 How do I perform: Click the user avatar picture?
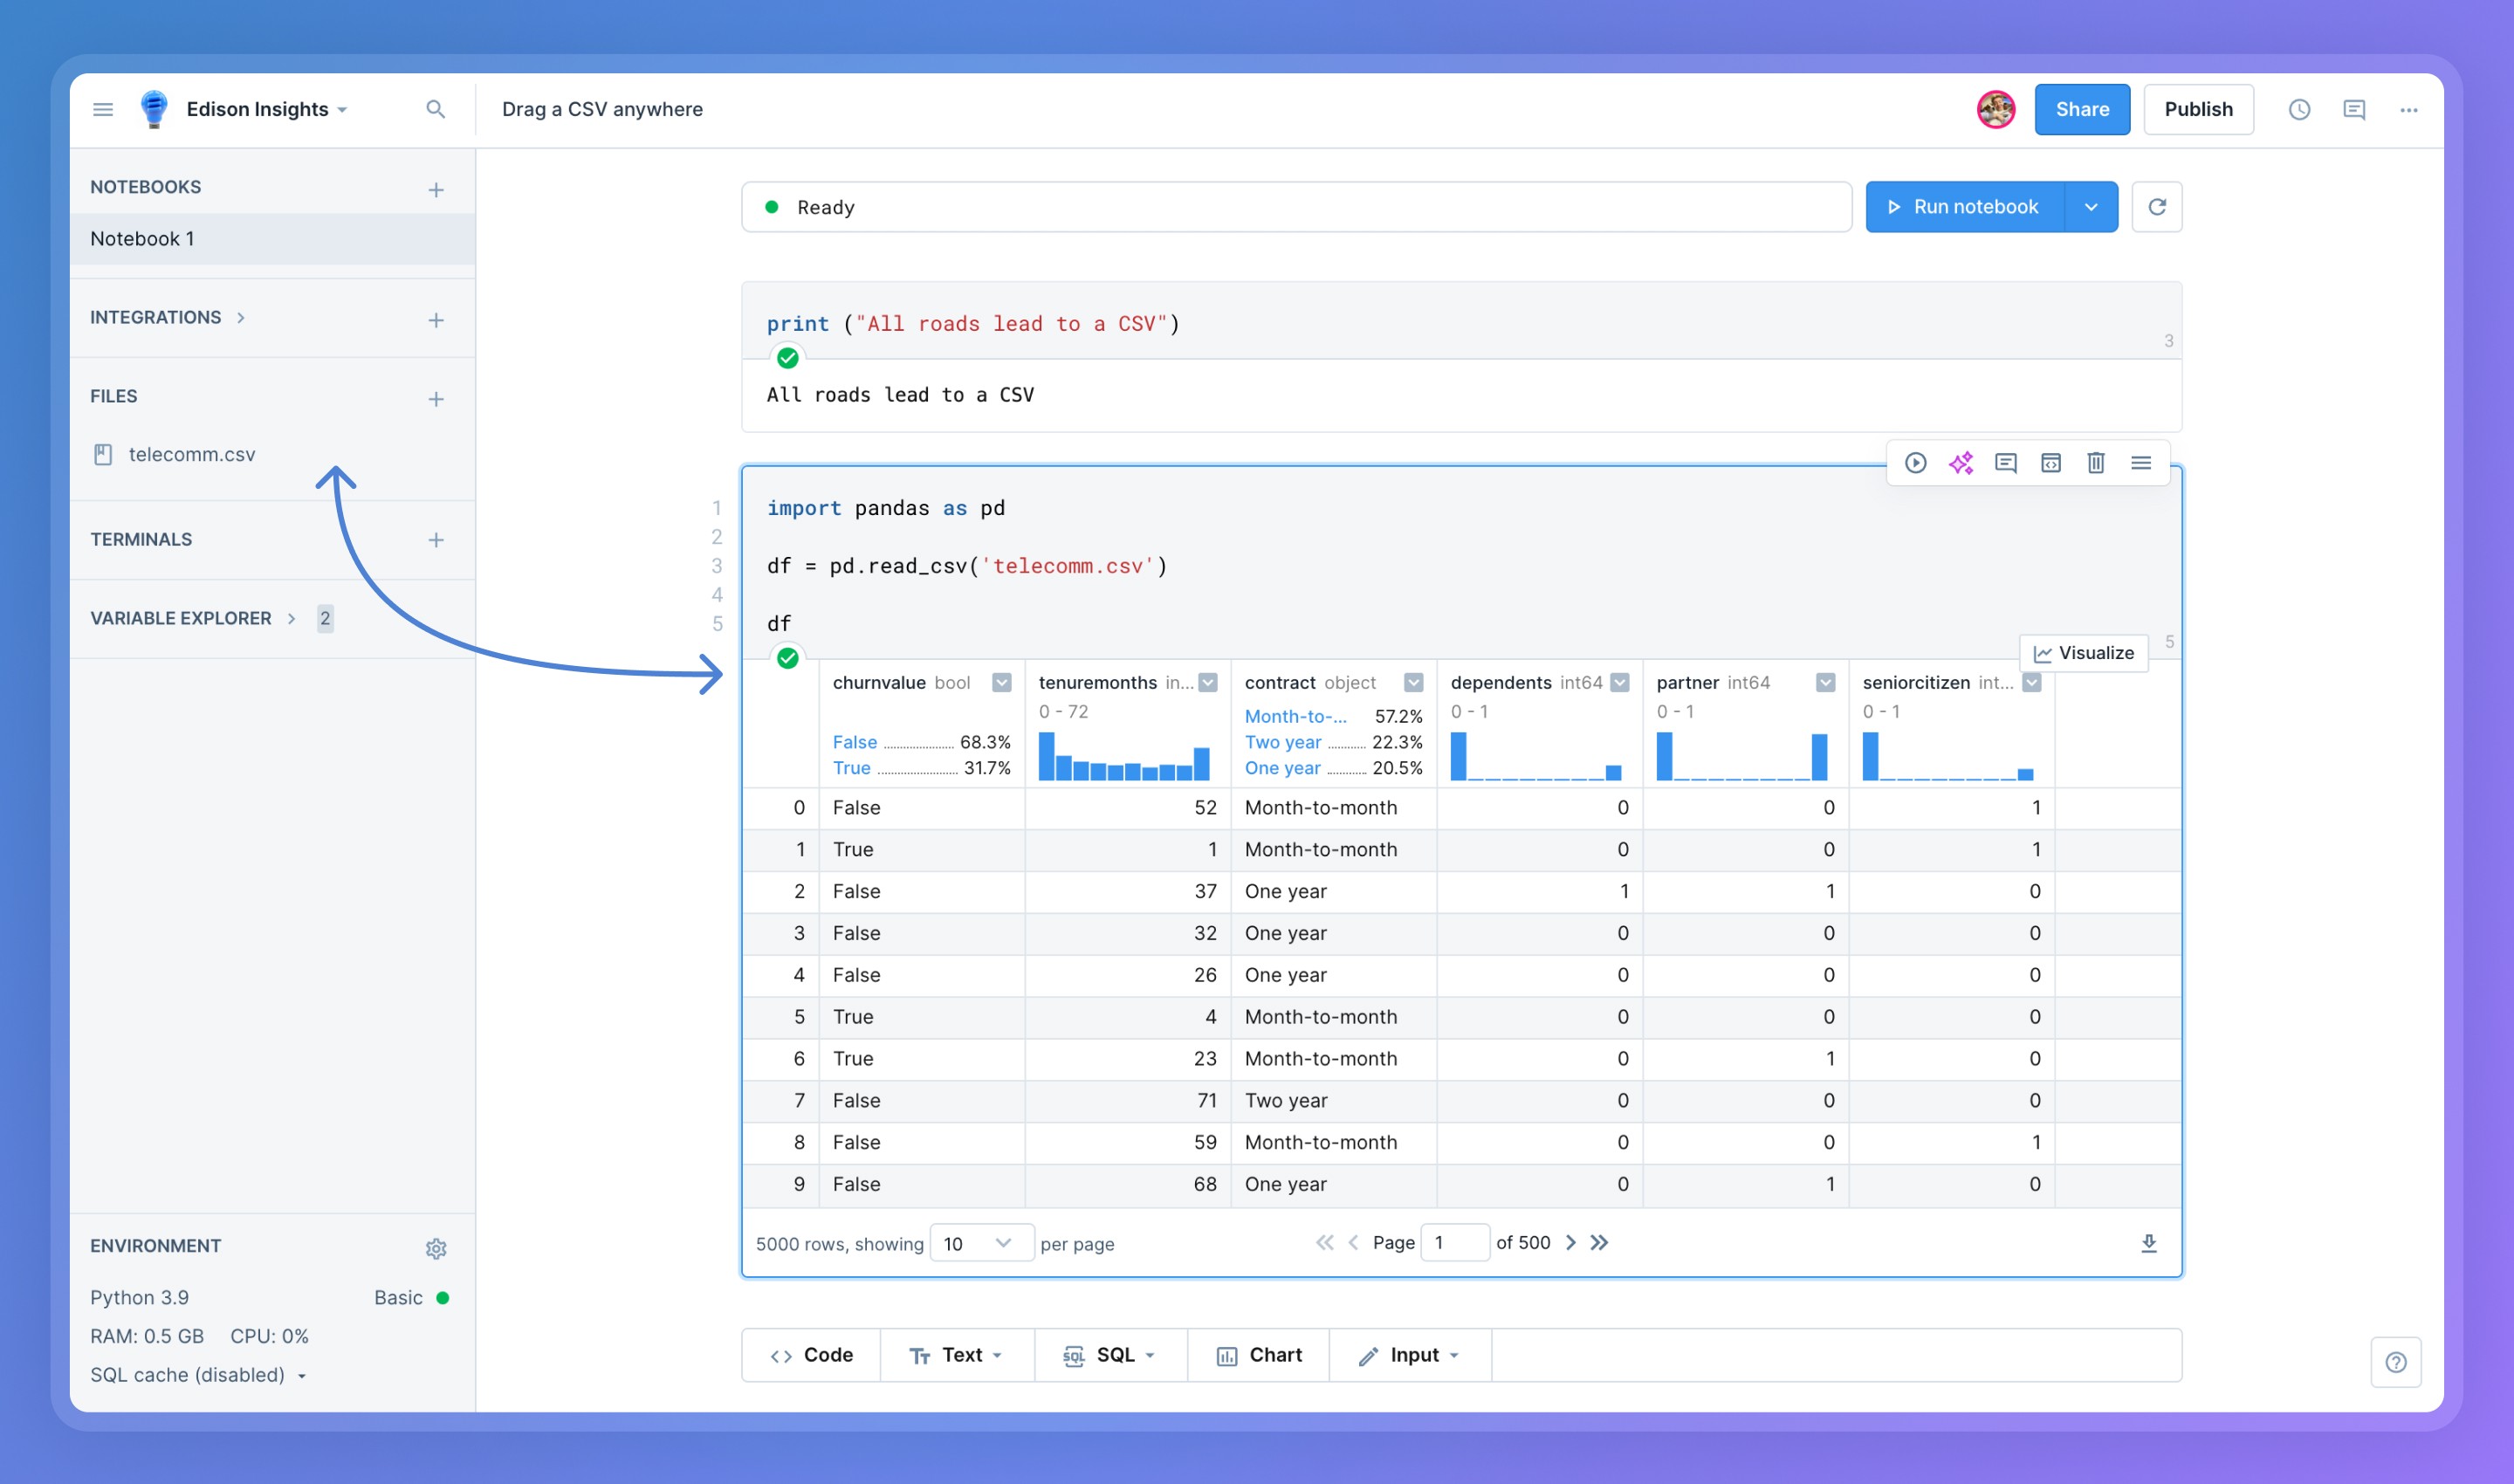click(1996, 109)
